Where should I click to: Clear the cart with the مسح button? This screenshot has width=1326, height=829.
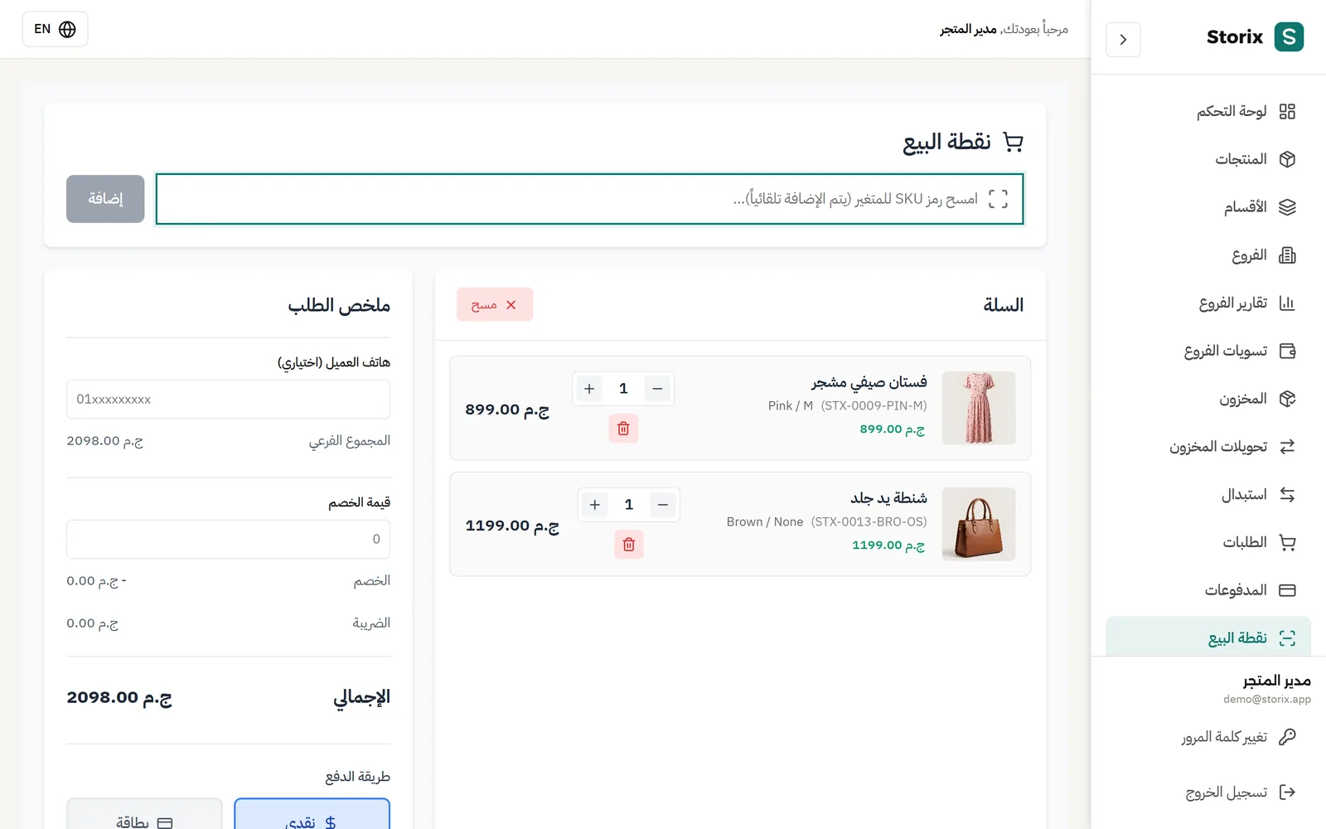[x=495, y=305]
